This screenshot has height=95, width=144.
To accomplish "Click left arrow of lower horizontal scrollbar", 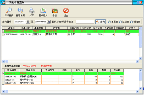I will (4, 91).
